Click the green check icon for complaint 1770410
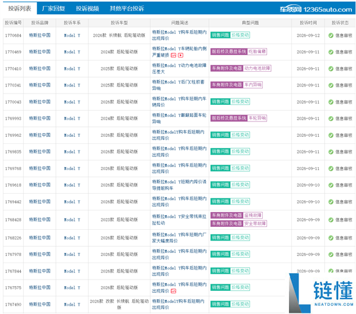356x314 pixels. click(331, 69)
